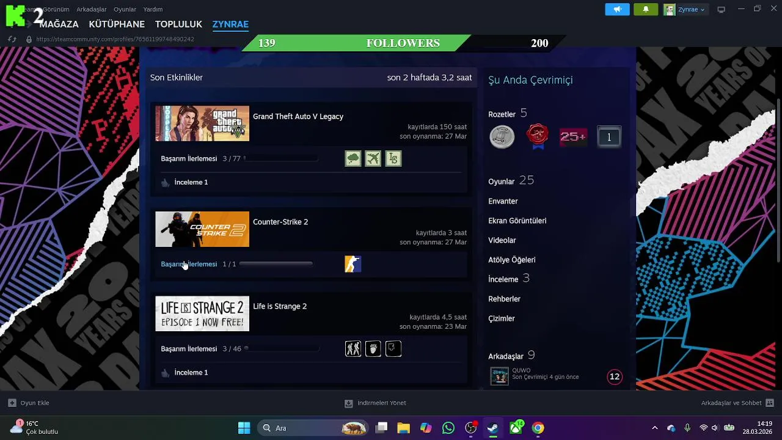Click the plus icon for Oyun Ekle
This screenshot has width=782, height=440.
[x=12, y=403]
